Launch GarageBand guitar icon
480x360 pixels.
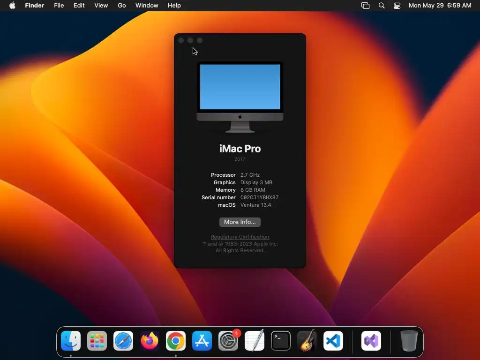307,341
